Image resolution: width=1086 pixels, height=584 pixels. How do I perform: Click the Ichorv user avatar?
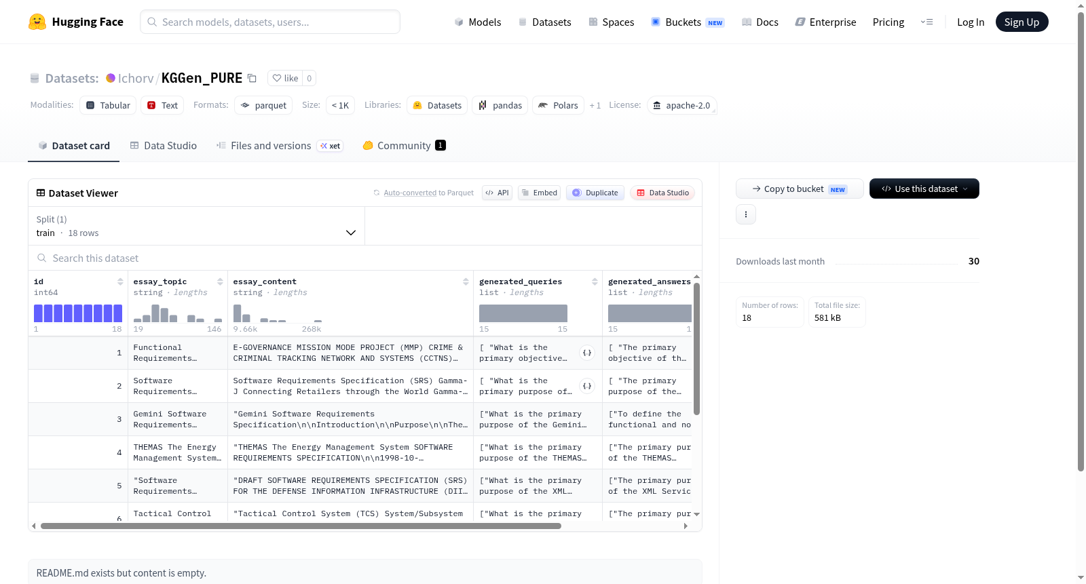[111, 78]
